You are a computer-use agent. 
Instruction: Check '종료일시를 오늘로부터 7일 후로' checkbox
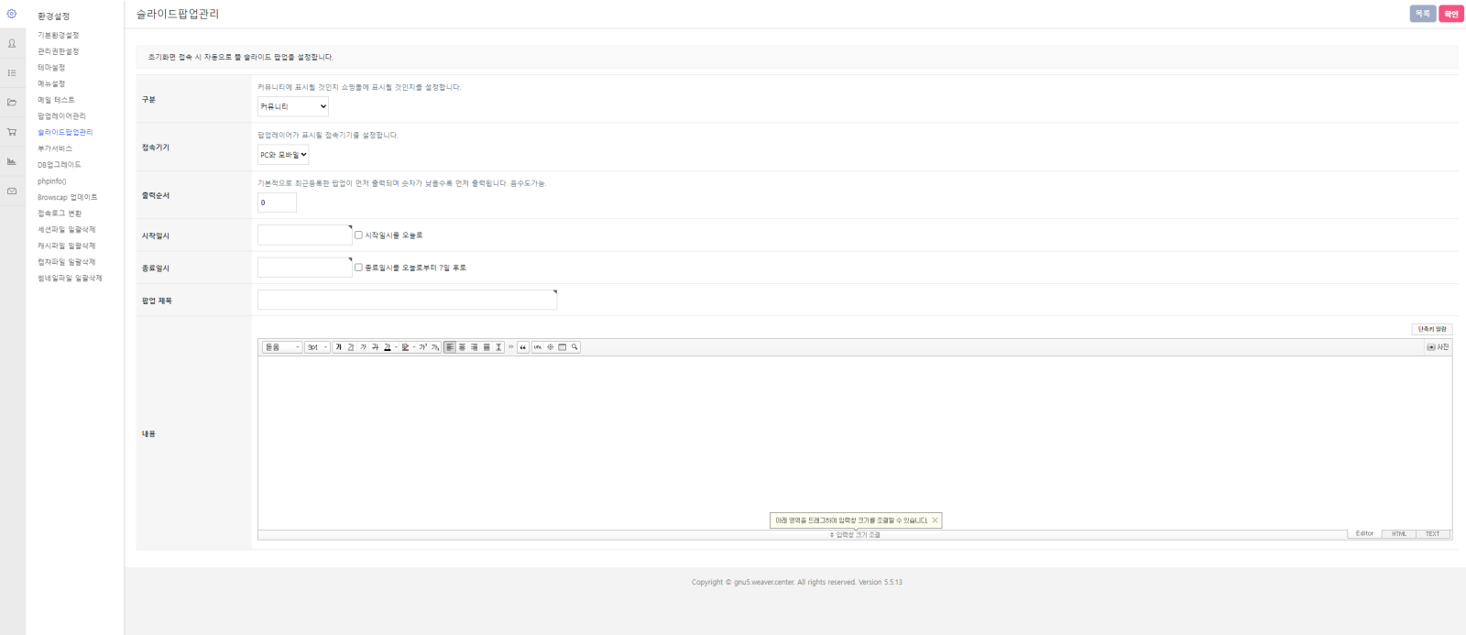coord(359,268)
